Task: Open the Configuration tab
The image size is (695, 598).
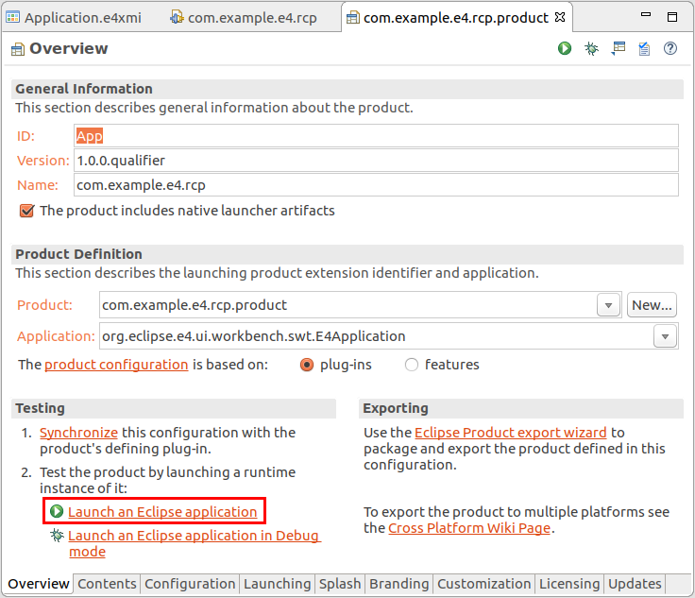Action: point(190,584)
